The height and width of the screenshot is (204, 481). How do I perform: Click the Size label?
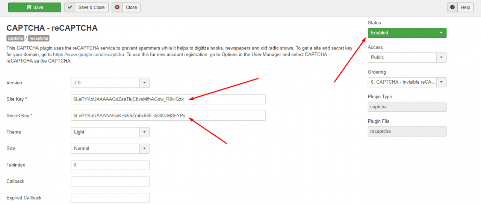[x=11, y=148]
